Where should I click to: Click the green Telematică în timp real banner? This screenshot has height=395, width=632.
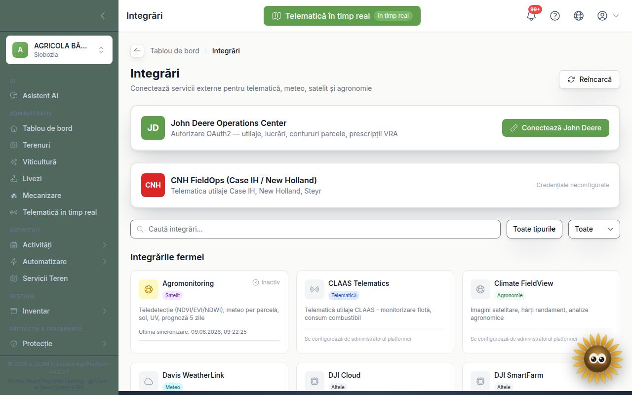coord(342,16)
